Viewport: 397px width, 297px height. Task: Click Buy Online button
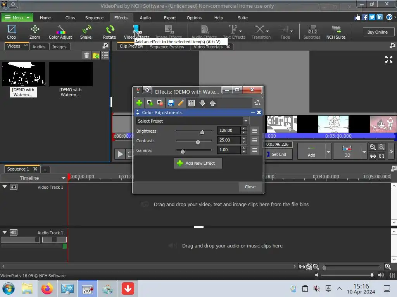click(377, 32)
